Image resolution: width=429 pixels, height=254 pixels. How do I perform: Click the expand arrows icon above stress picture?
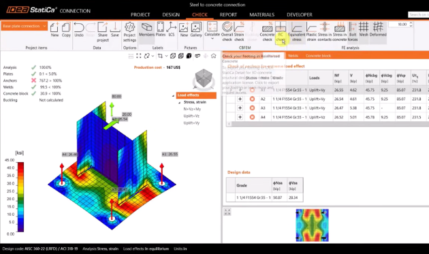click(x=227, y=212)
